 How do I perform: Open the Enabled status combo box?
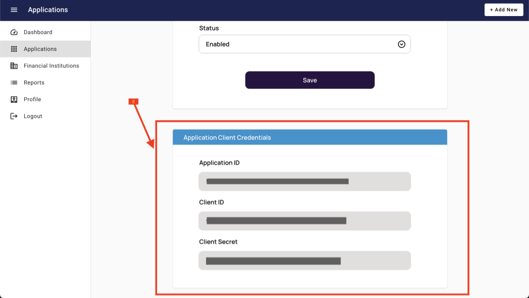300,44
